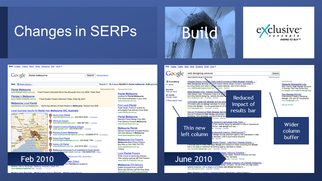Open 'Melbourne Local Florist' ad link

pos(24,103)
